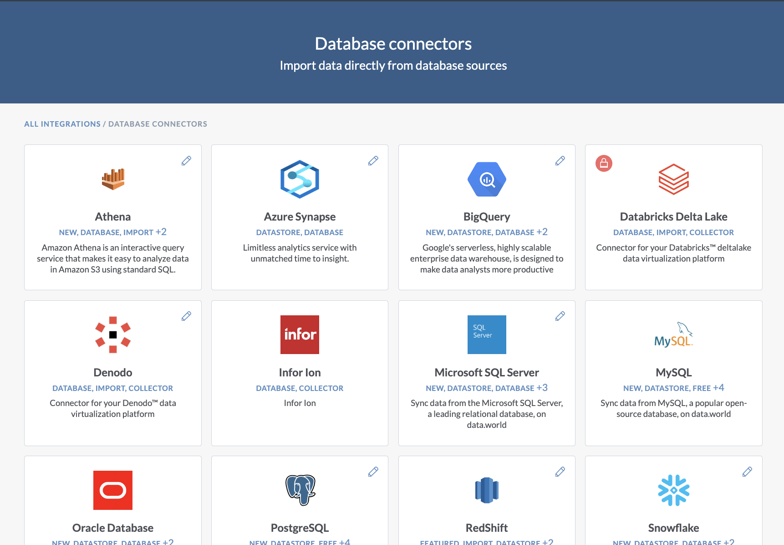Open the Athena logo icon
The height and width of the screenshot is (545, 784).
113,179
